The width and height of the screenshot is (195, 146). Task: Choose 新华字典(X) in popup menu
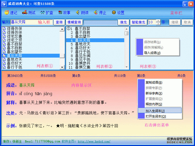click(x=160, y=93)
